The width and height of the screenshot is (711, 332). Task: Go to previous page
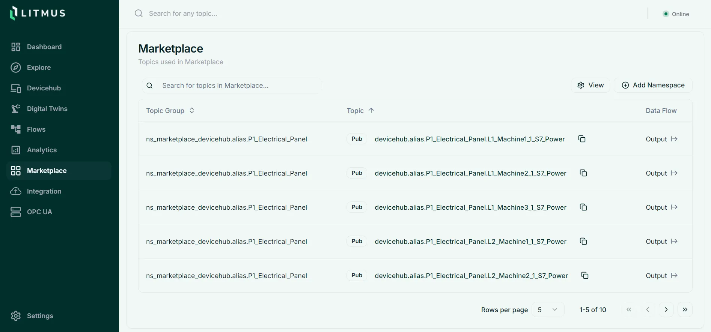click(648, 310)
